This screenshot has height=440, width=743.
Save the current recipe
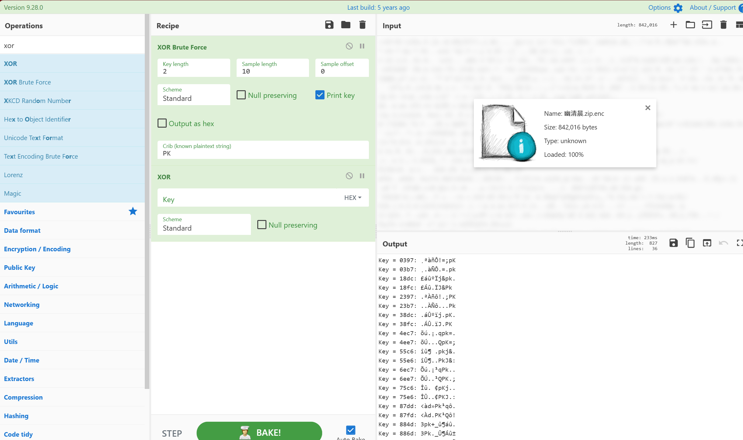coord(329,25)
